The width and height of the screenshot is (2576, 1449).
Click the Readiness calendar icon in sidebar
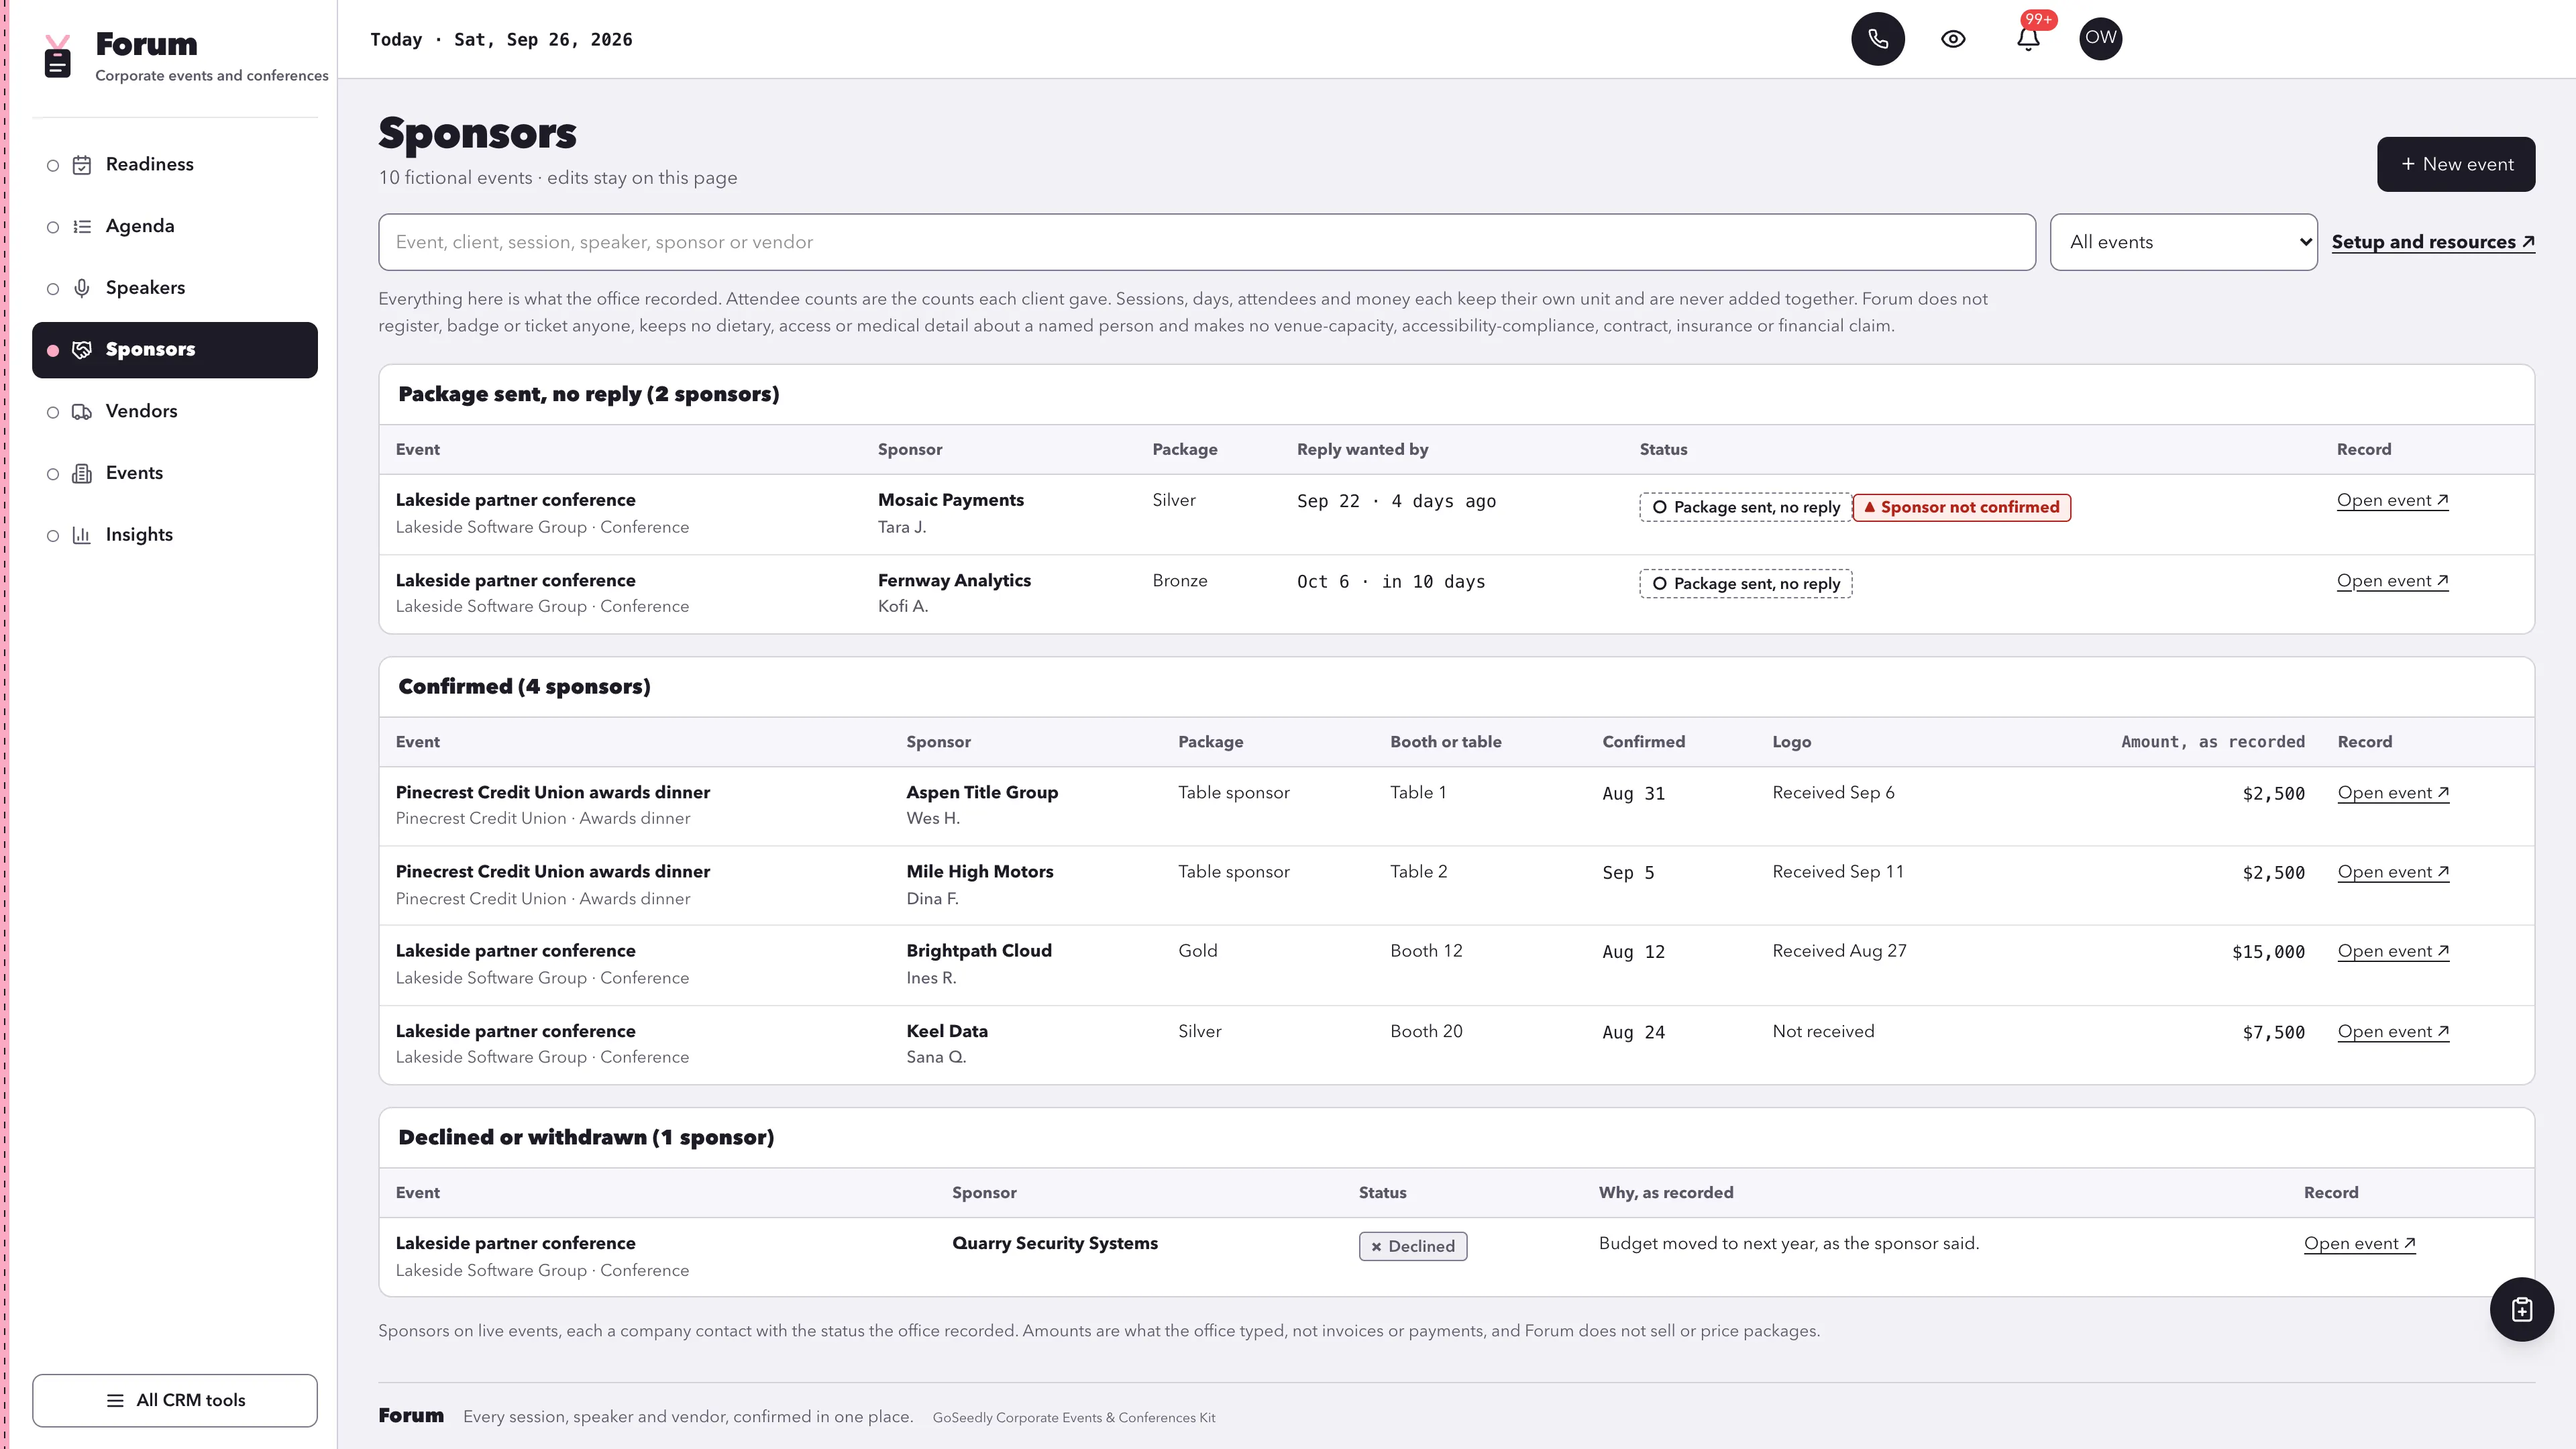82,165
